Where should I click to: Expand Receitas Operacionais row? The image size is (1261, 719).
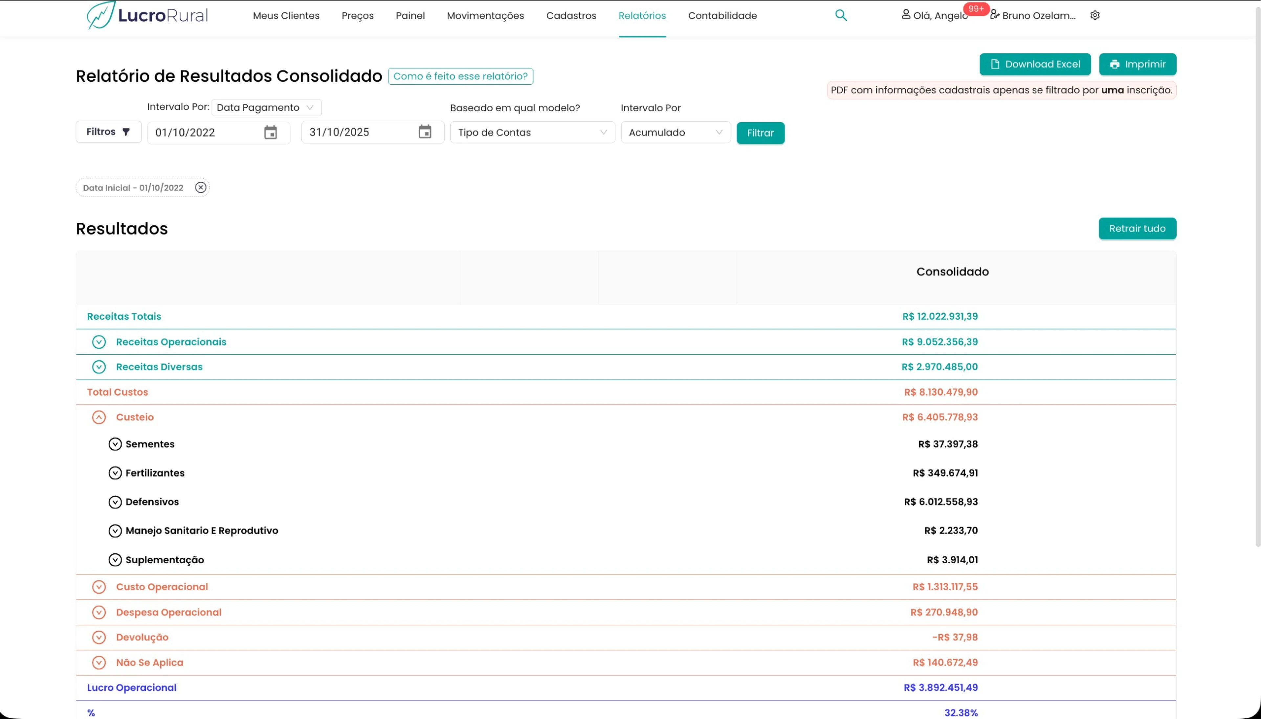point(99,342)
